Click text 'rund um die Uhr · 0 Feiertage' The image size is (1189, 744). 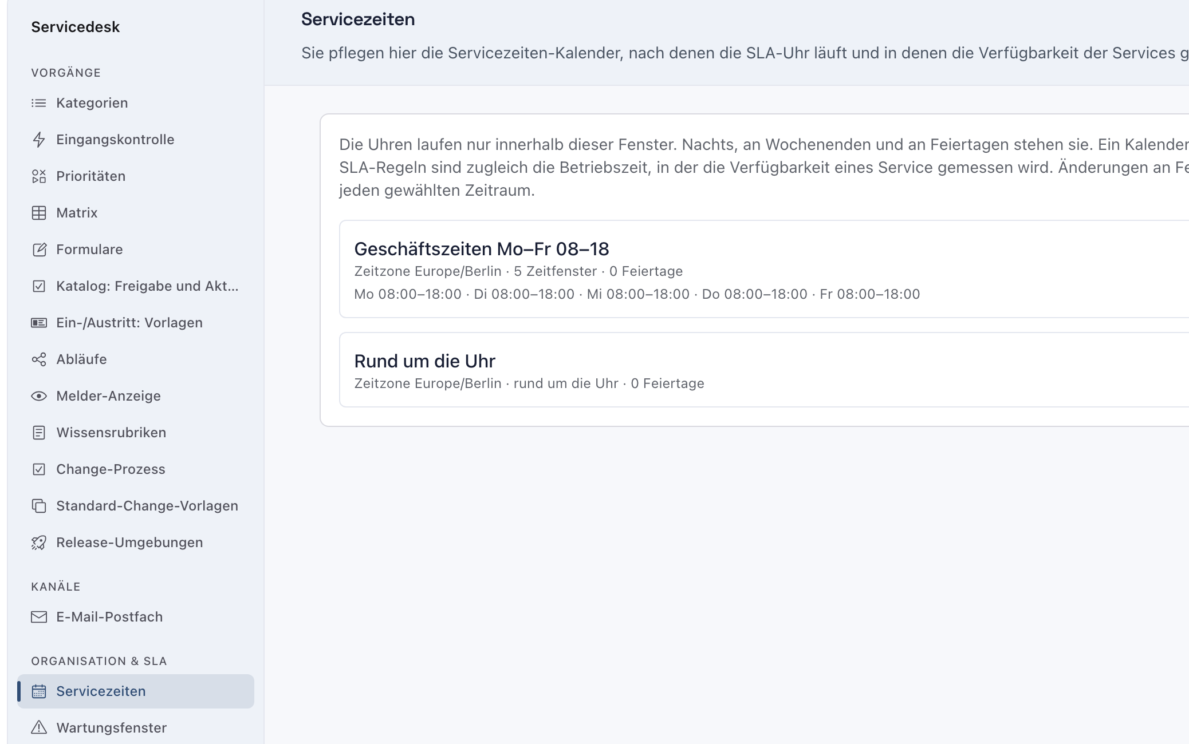tap(609, 383)
